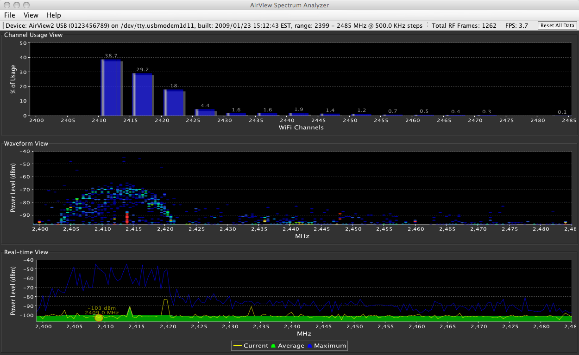Click the green Average color swatch

click(273, 345)
